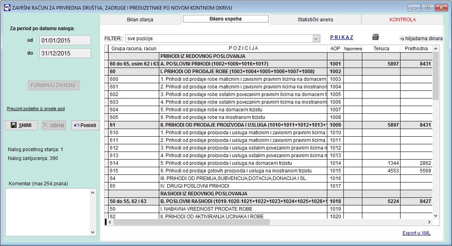Open the Statistički aneks tab

[x=315, y=20]
